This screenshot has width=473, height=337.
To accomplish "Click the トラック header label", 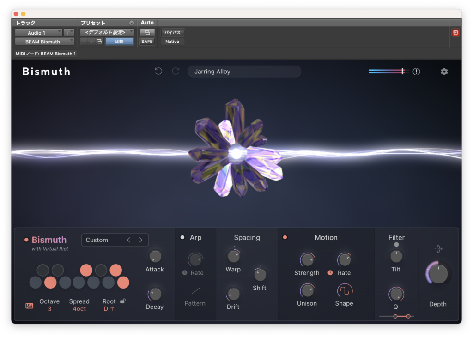I will pos(25,23).
